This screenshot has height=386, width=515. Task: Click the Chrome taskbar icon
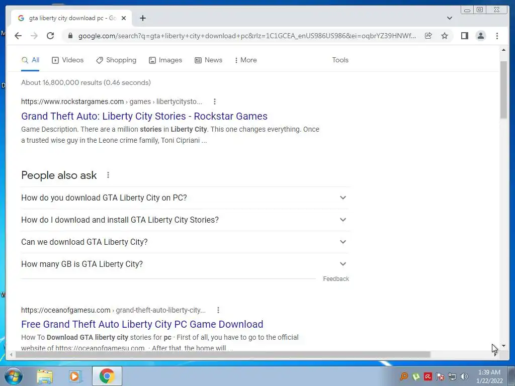click(x=107, y=376)
